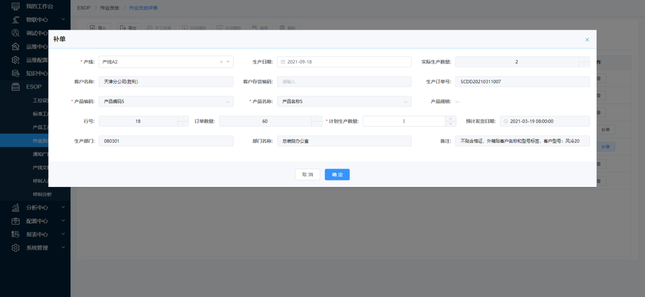645x297 pixels.
Task: Click the 我的工作台 monitor icon in sidebar
Action: point(15,6)
